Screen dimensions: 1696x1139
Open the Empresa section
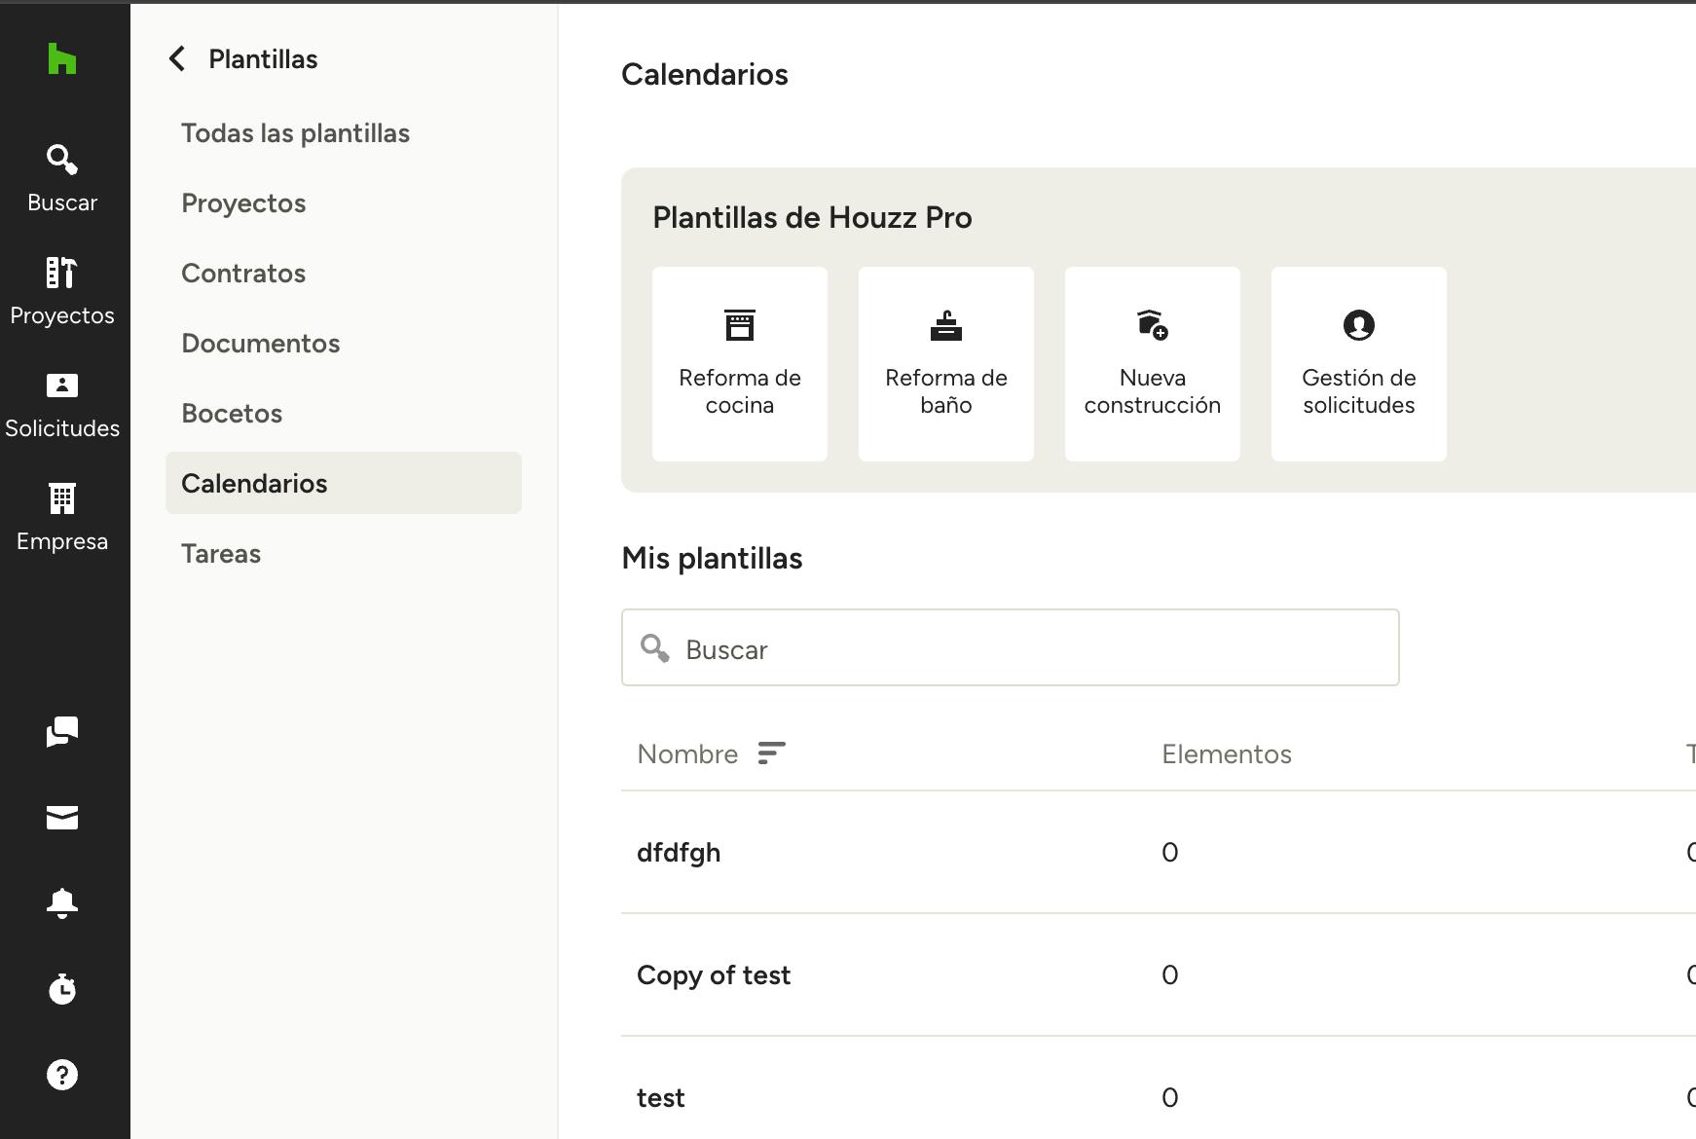(62, 517)
